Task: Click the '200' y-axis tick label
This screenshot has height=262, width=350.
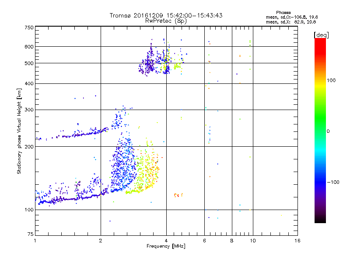Action: point(29,147)
